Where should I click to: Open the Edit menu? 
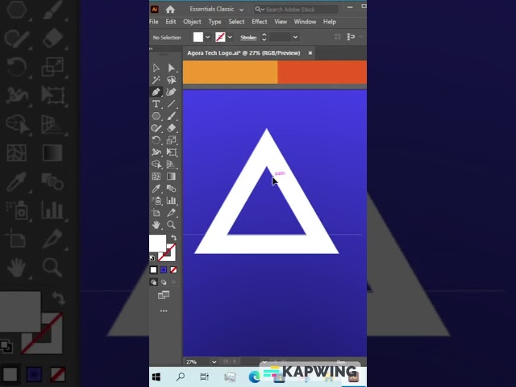pyautogui.click(x=170, y=22)
